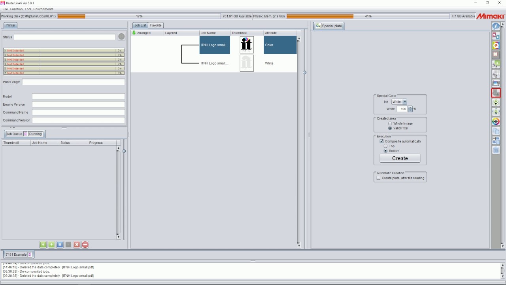Click the Layered column header

tap(181, 33)
